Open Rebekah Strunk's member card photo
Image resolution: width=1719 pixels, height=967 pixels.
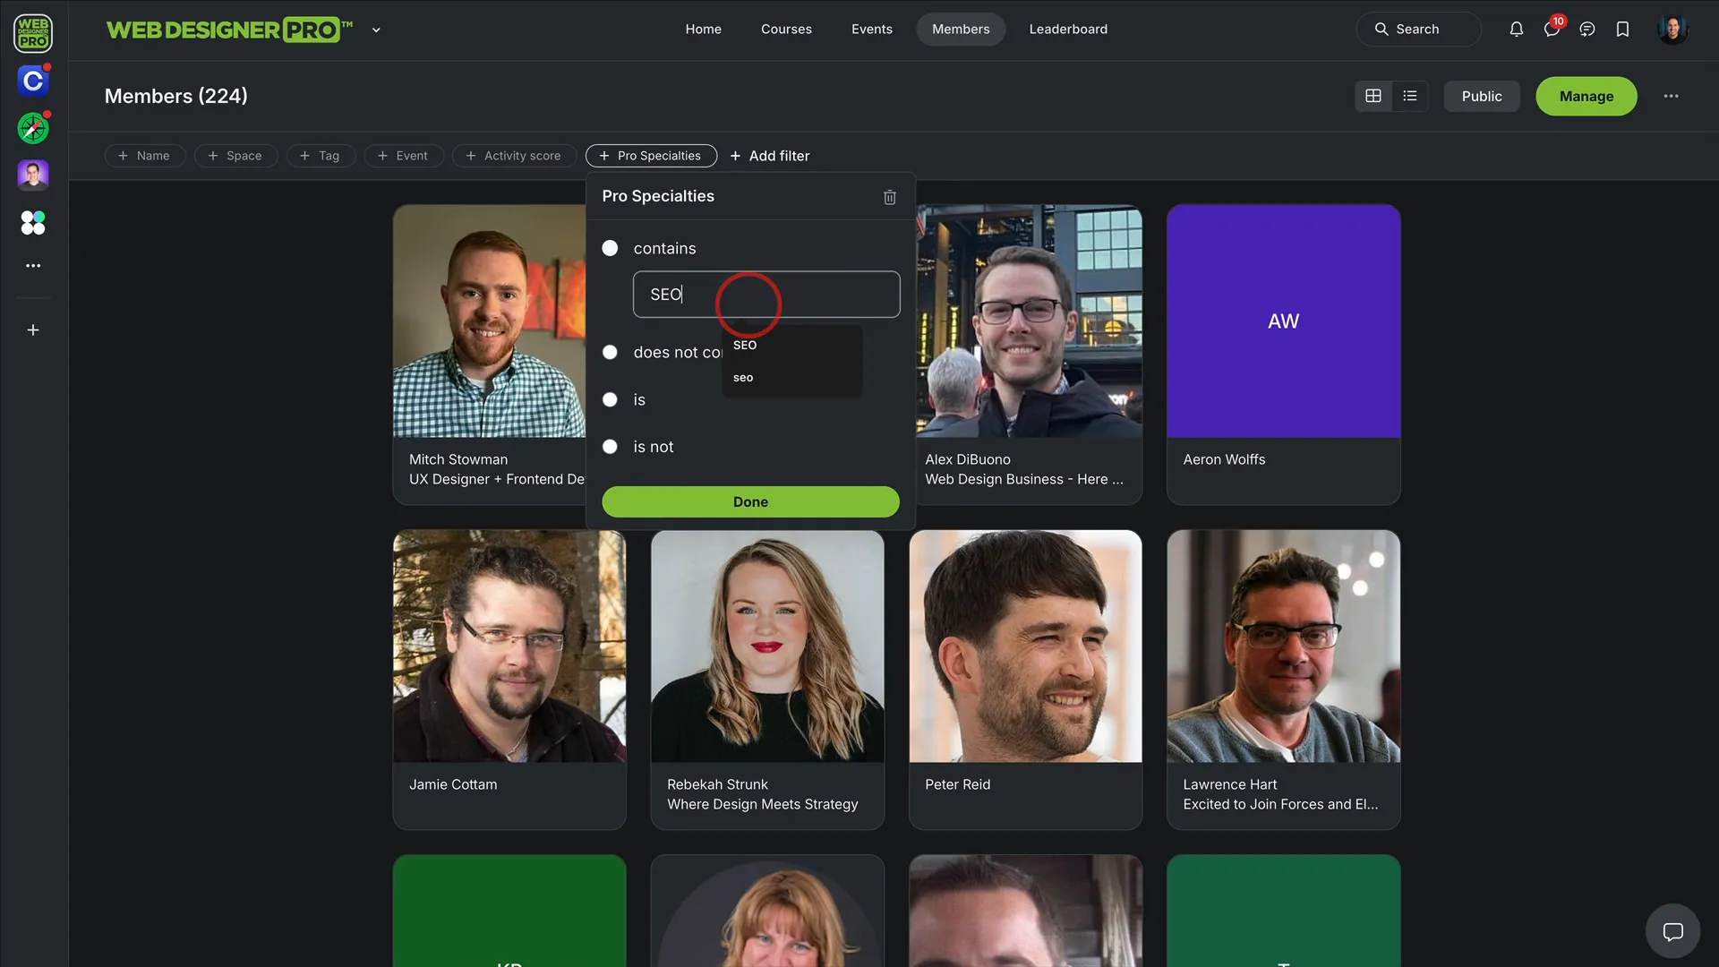(x=767, y=646)
